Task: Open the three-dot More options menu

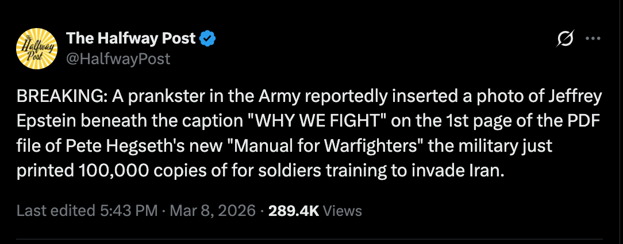Action: click(x=593, y=40)
